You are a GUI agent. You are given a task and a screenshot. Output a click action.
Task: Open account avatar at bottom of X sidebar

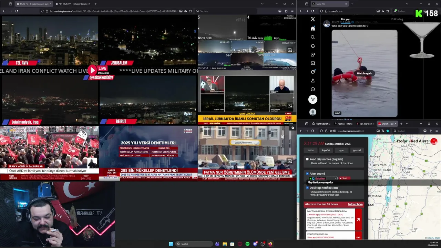click(313, 112)
